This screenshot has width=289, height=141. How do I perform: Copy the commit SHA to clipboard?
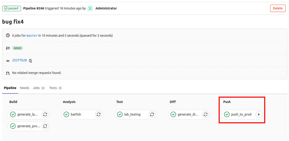[31, 61]
